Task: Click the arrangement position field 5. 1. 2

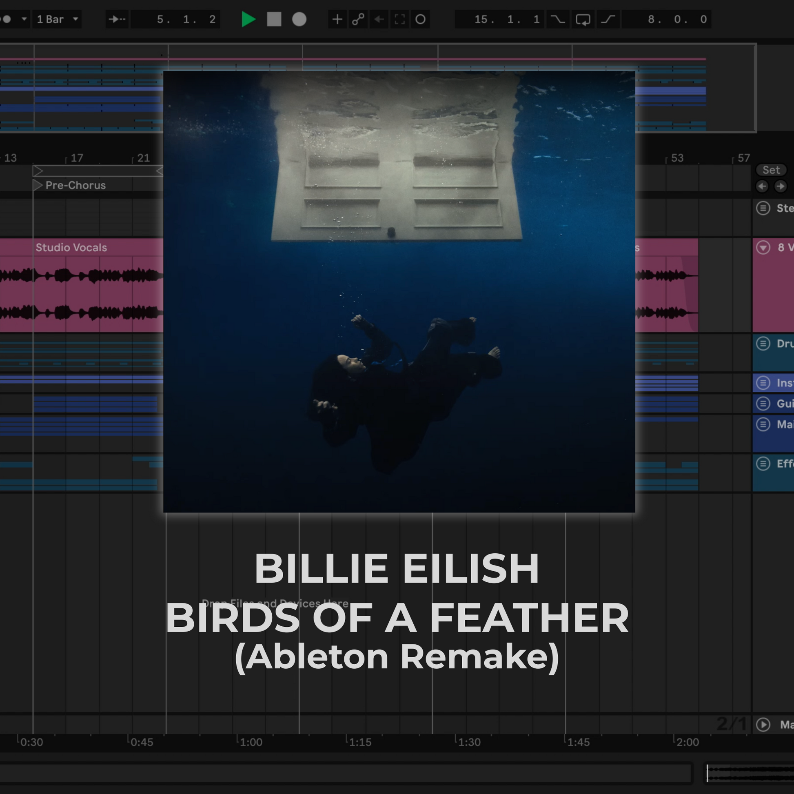Action: (x=175, y=19)
